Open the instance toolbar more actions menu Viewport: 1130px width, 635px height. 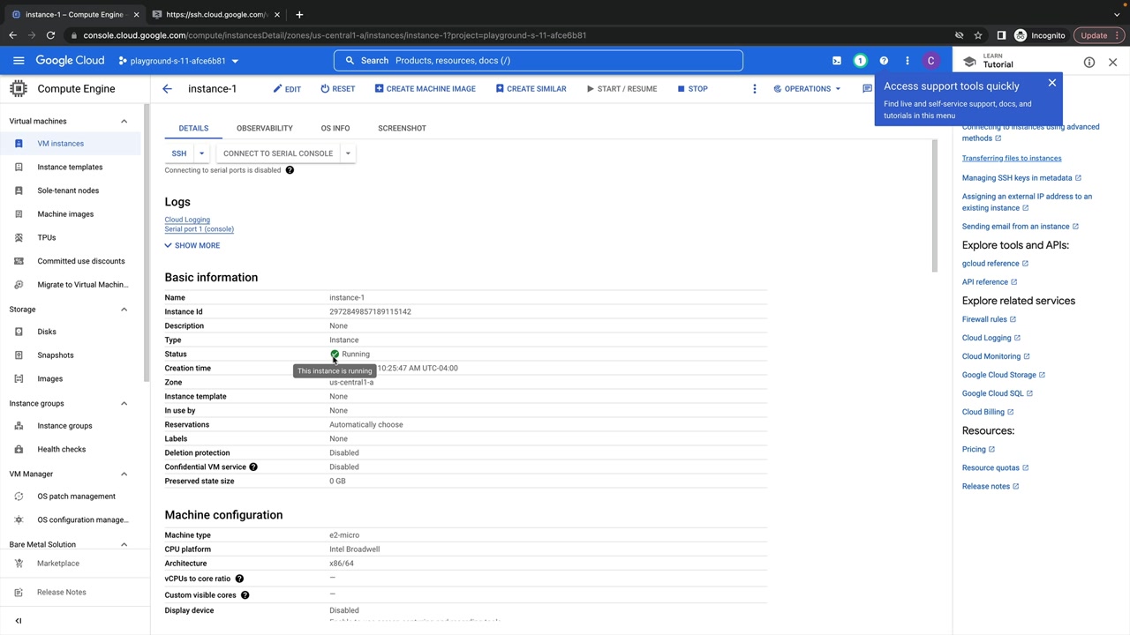pos(754,89)
